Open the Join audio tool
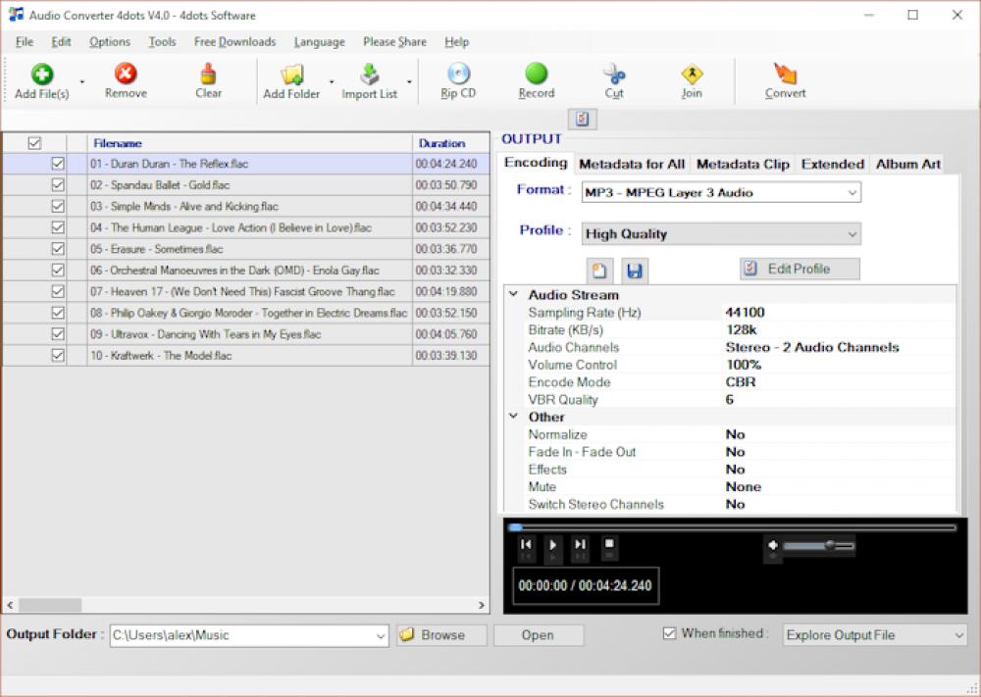Viewport: 981px width, 697px height. pos(691,79)
